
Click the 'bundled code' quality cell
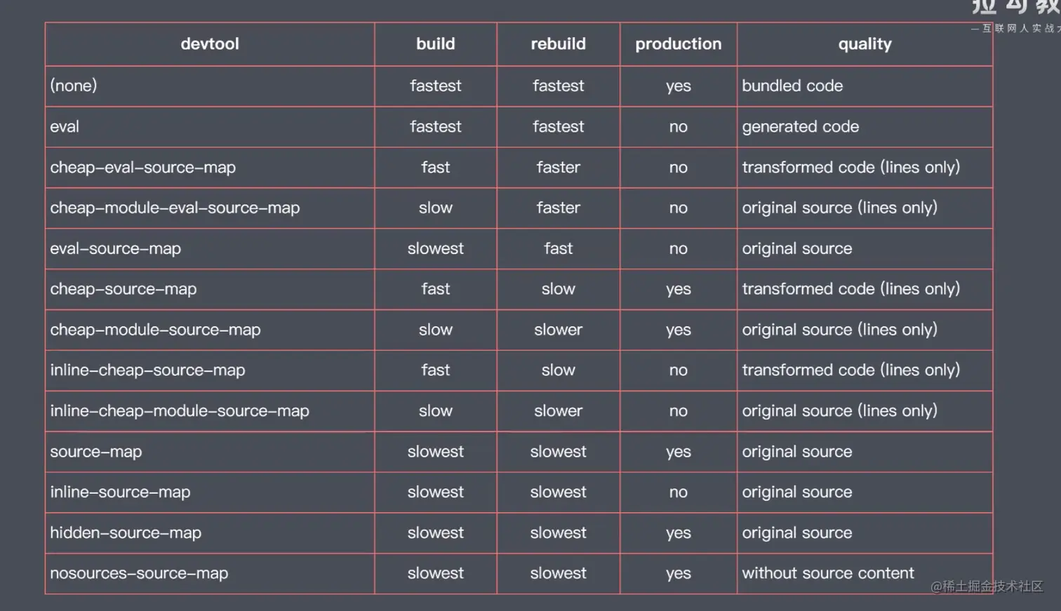click(x=792, y=86)
